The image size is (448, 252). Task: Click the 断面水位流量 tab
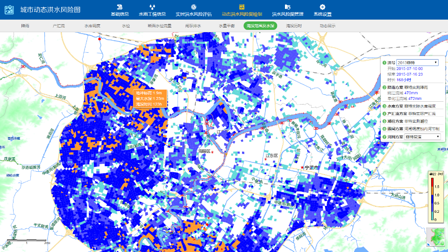coord(159,26)
